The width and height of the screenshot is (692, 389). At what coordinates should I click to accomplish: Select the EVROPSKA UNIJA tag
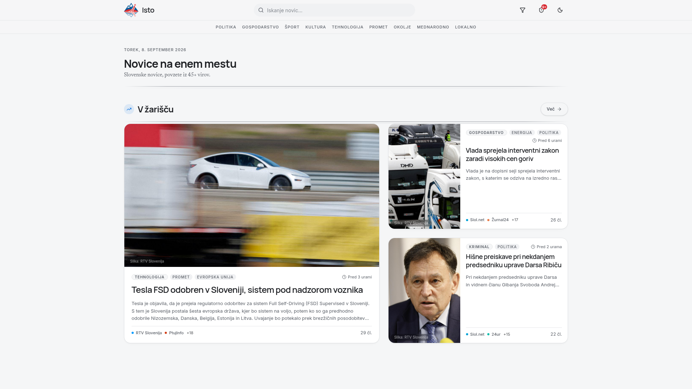click(x=215, y=277)
